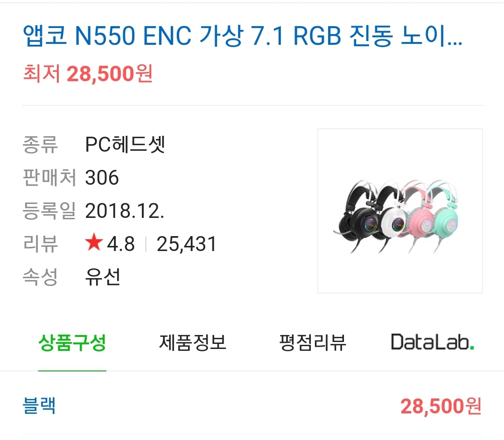This screenshot has height=440, width=504.
Task: Select the 상품구성 tab
Action: [72, 342]
